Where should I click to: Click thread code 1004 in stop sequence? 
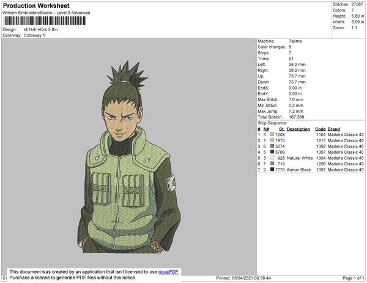(x=321, y=158)
